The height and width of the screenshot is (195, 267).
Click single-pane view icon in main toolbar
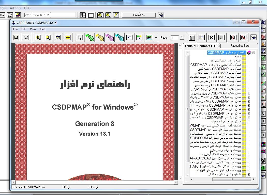point(91,15)
